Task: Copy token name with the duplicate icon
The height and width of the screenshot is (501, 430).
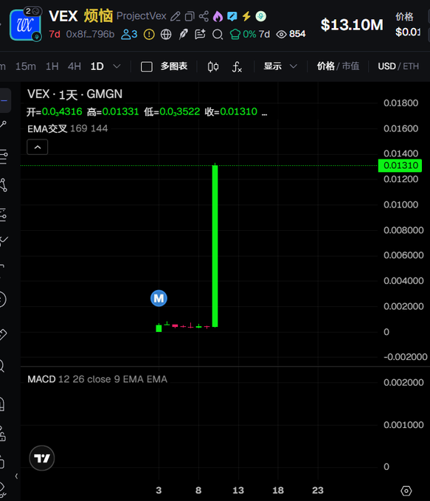Action: click(x=190, y=16)
